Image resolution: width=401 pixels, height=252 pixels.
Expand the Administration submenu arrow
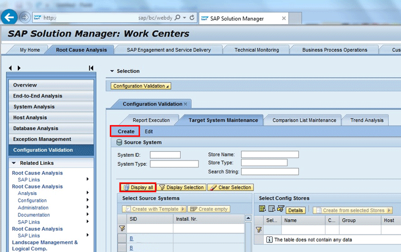pyautogui.click(x=87, y=207)
